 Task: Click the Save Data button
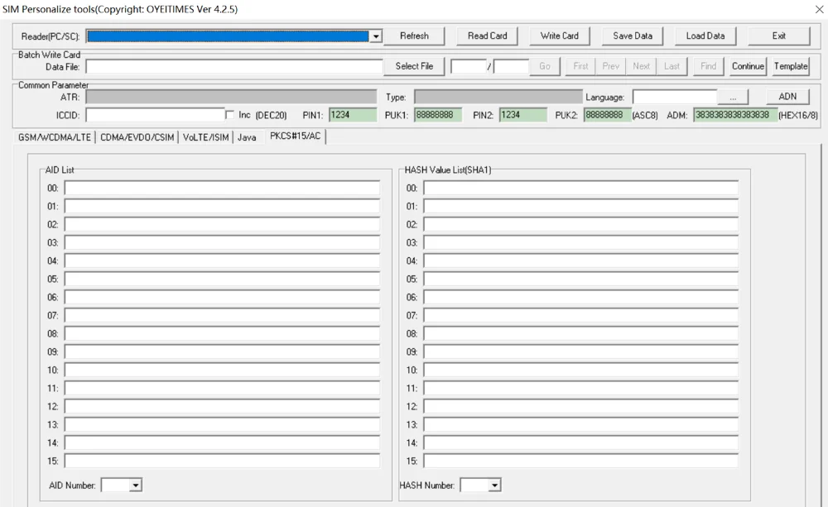[632, 36]
